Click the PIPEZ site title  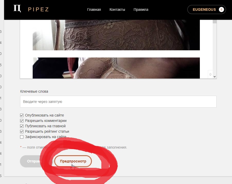(39, 9)
